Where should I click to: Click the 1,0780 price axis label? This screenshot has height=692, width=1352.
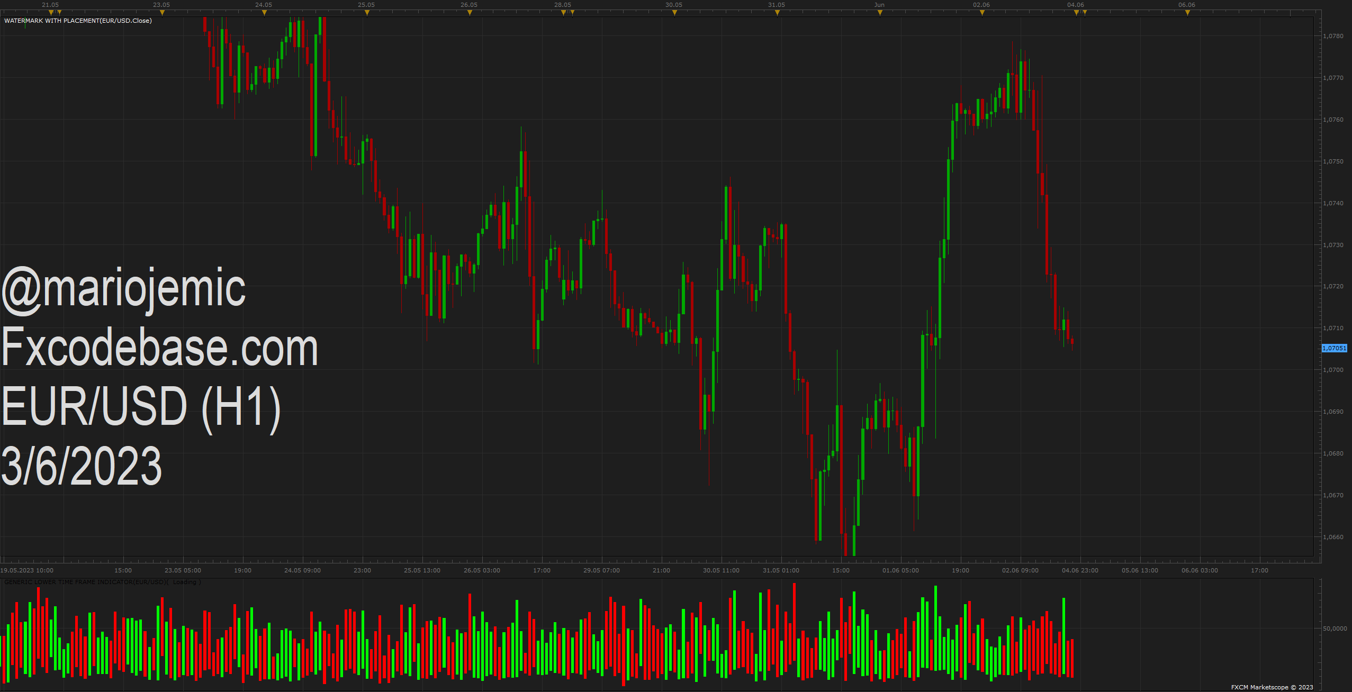tap(1333, 36)
